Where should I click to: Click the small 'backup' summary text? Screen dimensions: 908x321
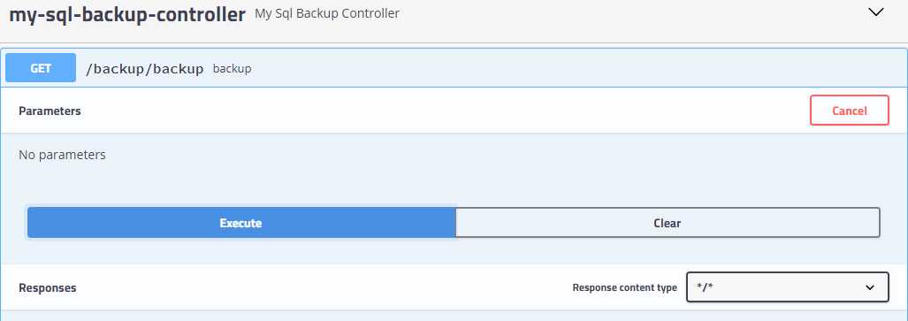click(233, 68)
